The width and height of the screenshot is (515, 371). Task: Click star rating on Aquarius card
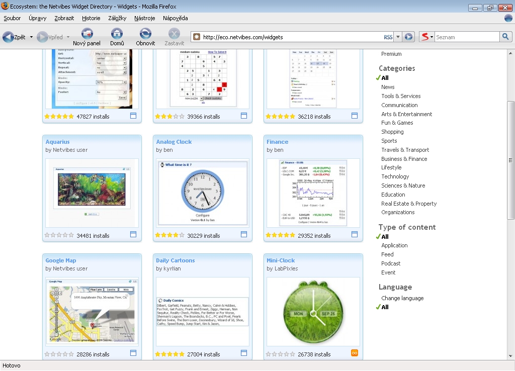pos(59,235)
